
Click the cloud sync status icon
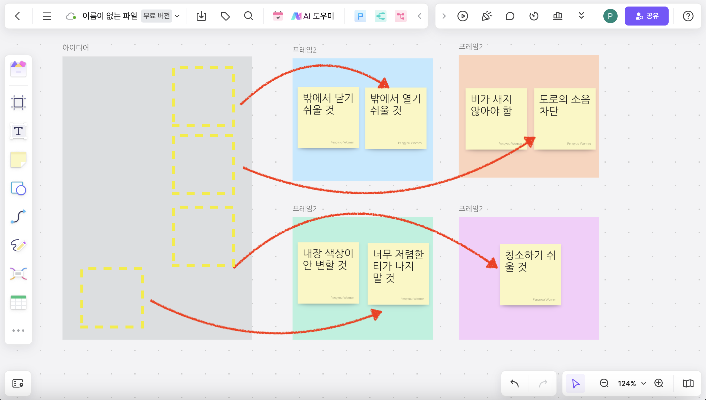[71, 16]
